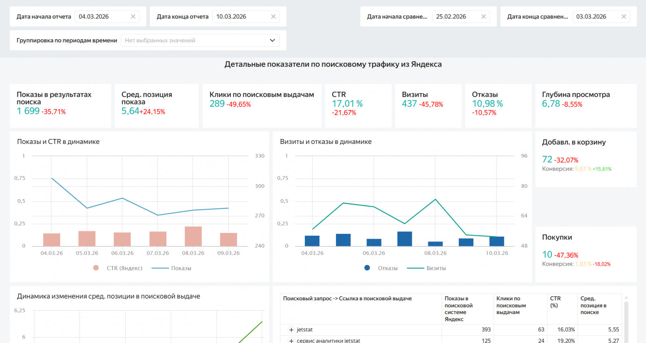Click the Отказы bar for 07.03.26
Image resolution: width=646 pixels, height=343 pixels.
click(x=405, y=239)
